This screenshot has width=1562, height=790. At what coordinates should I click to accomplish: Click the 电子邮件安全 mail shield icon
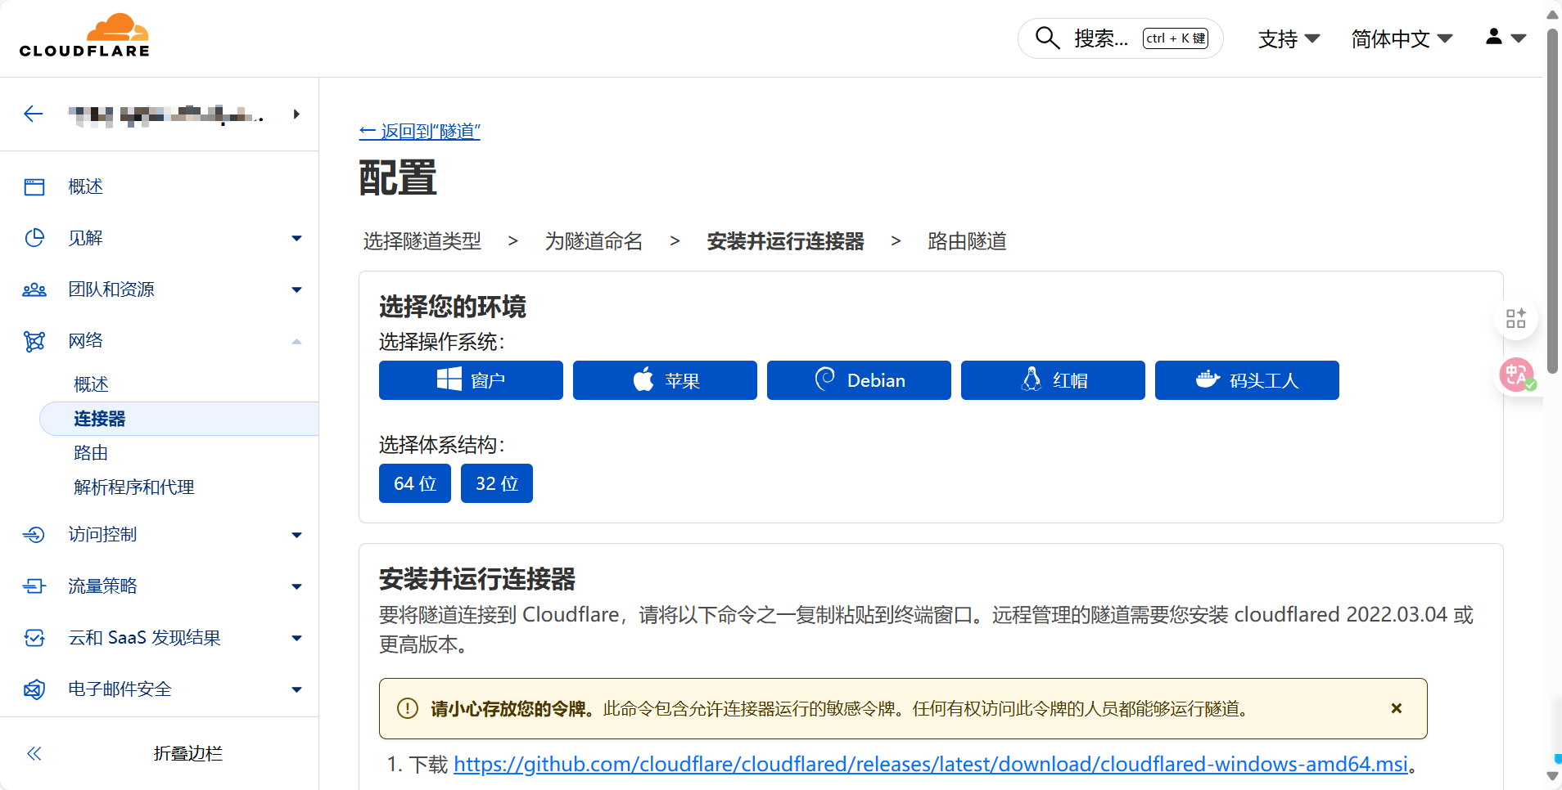tap(34, 689)
